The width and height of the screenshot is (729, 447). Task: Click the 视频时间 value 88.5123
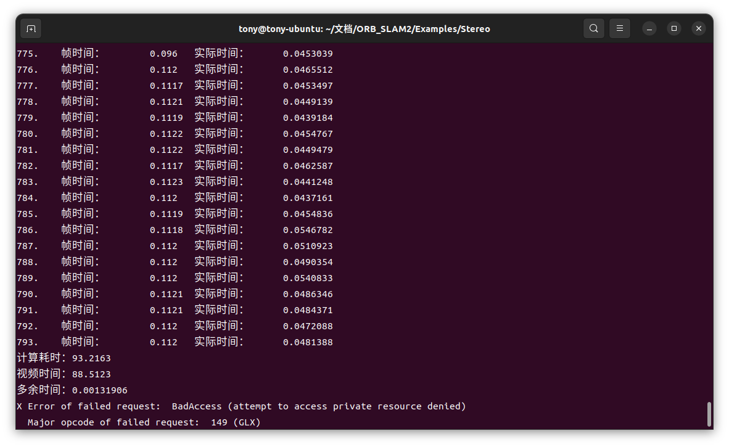click(91, 374)
